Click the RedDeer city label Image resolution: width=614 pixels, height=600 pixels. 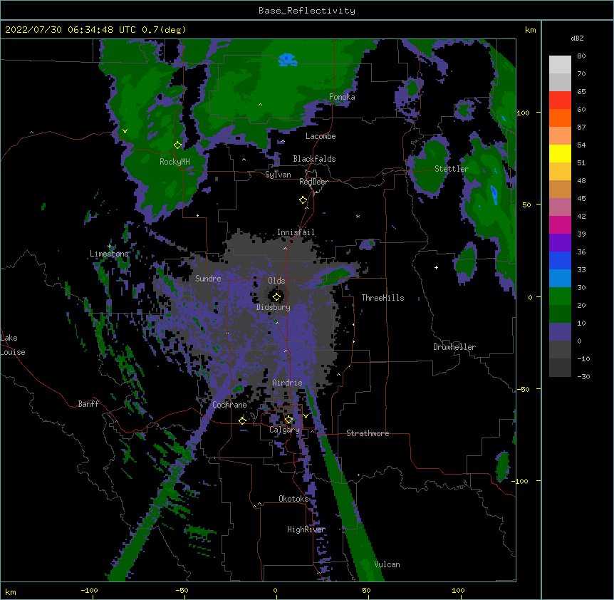(x=313, y=182)
